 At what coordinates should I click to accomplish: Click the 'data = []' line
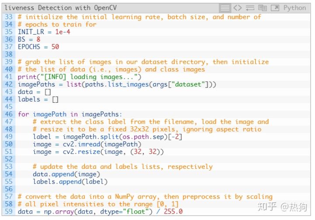(35, 92)
